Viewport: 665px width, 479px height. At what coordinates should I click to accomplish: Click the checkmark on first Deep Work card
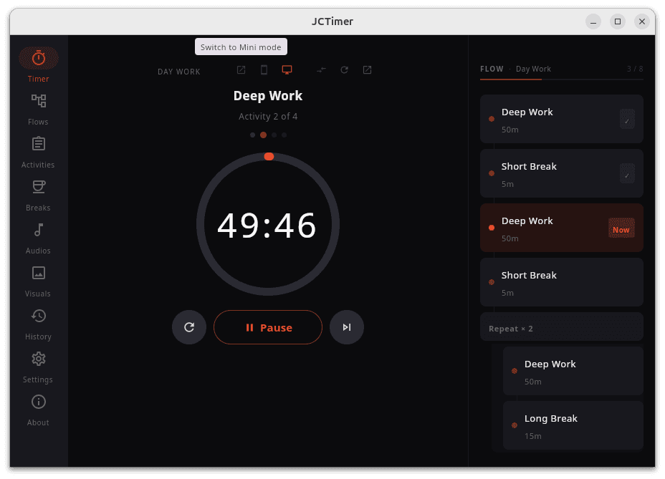pyautogui.click(x=627, y=119)
